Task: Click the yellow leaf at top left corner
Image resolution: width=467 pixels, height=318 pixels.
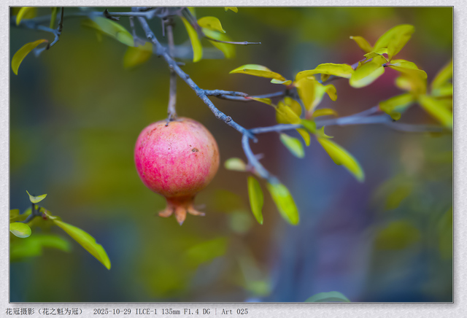Action: point(26,53)
